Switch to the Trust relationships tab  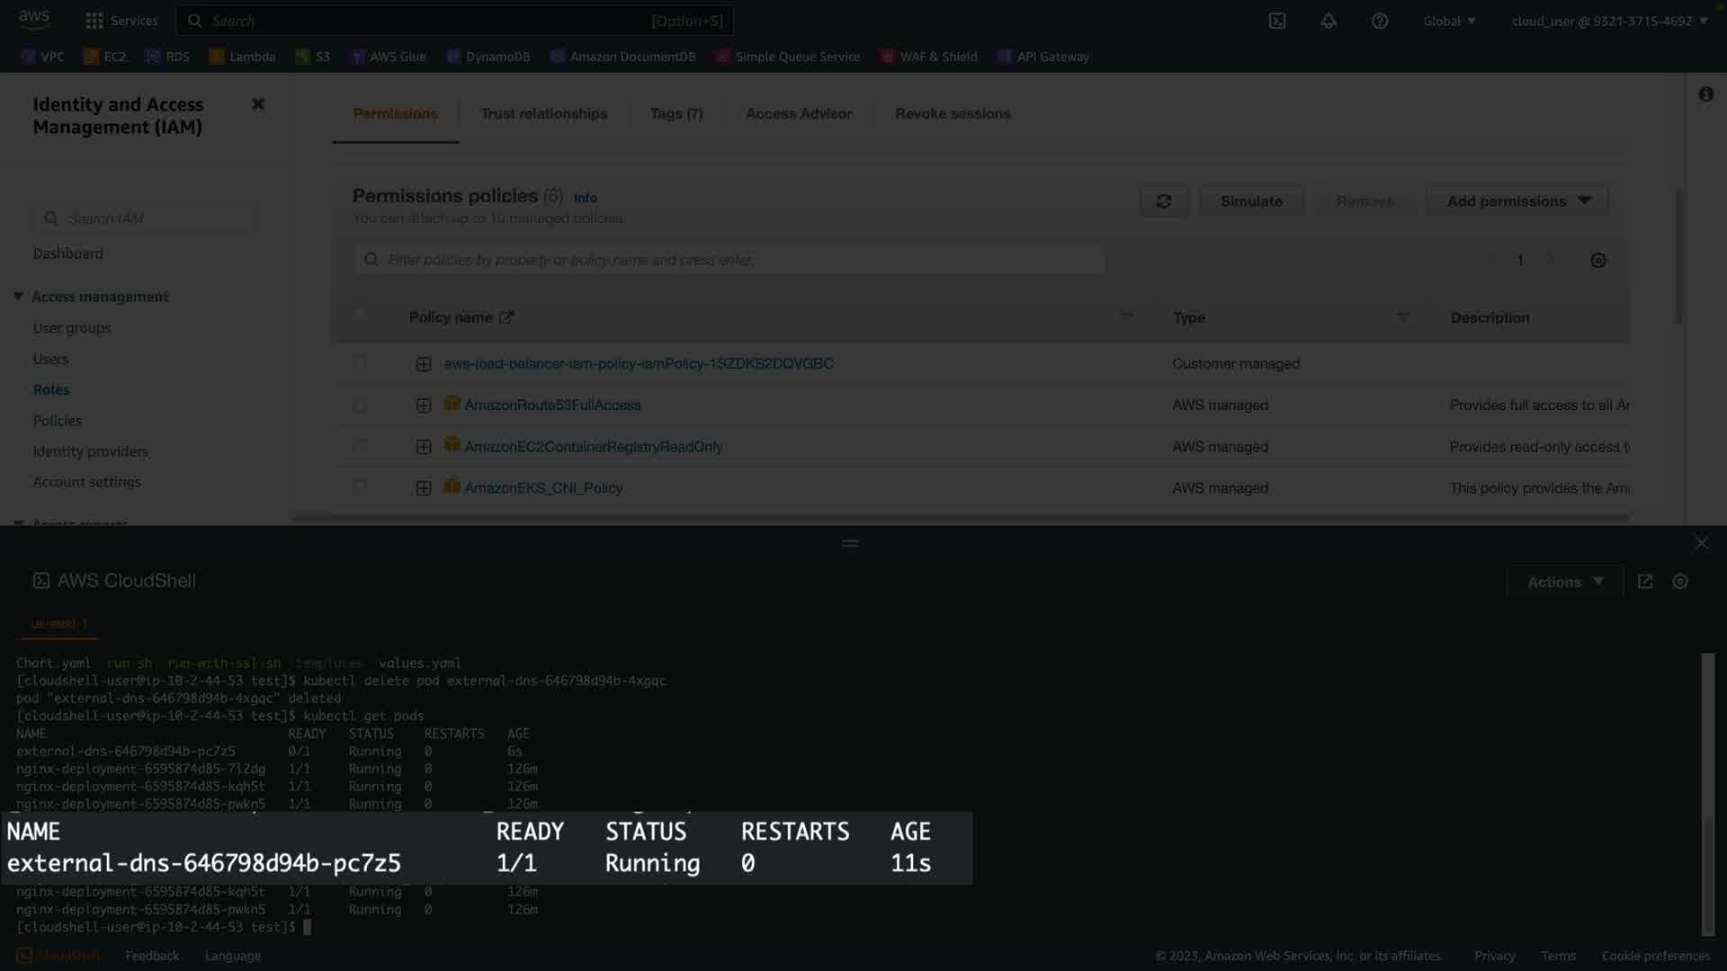click(x=544, y=114)
